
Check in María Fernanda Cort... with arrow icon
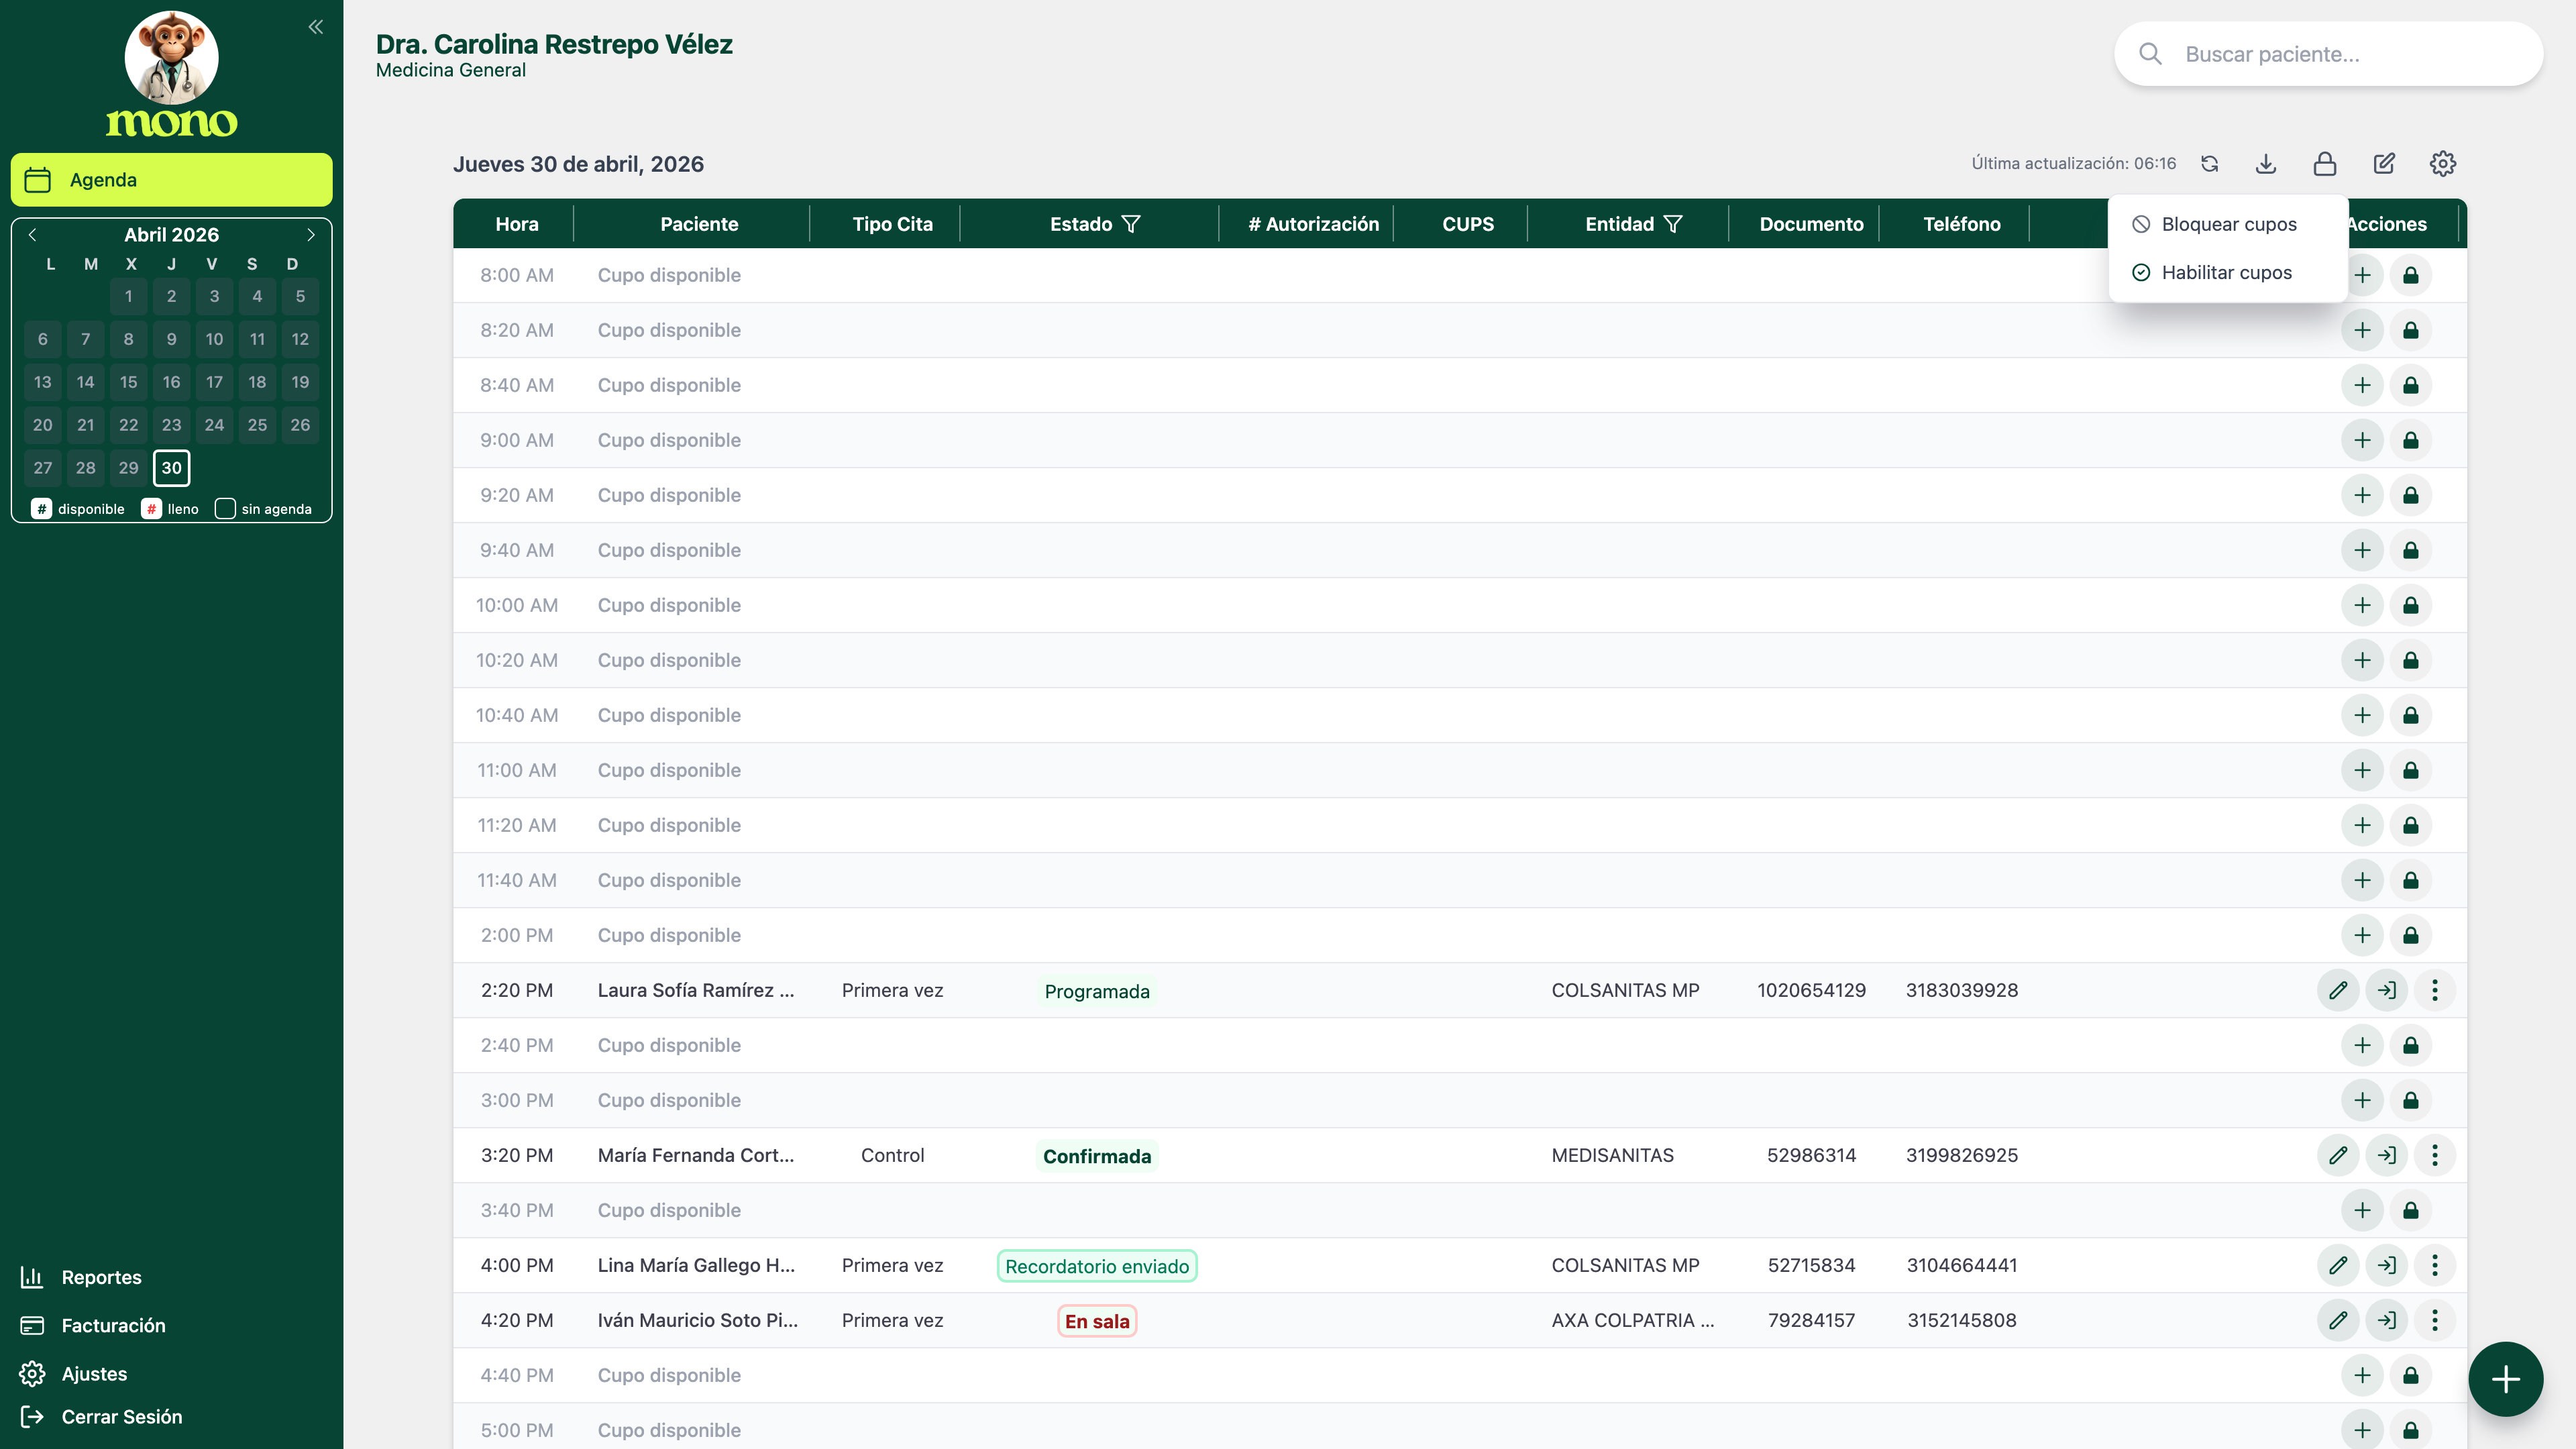click(x=2387, y=1155)
